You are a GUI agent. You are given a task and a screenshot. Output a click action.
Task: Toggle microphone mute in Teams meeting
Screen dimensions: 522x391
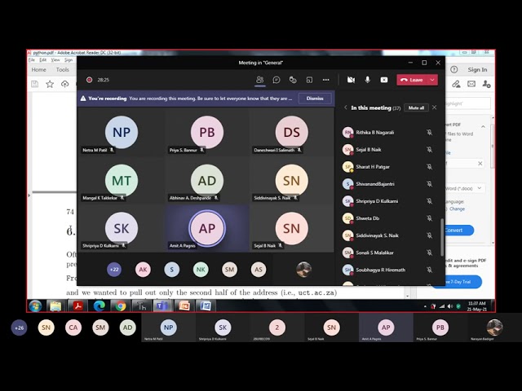point(368,80)
